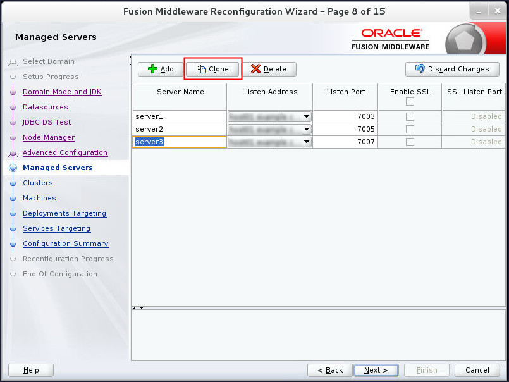Click listen port 7005 cell
Viewport: 509px width, 382px height.
tap(345, 129)
